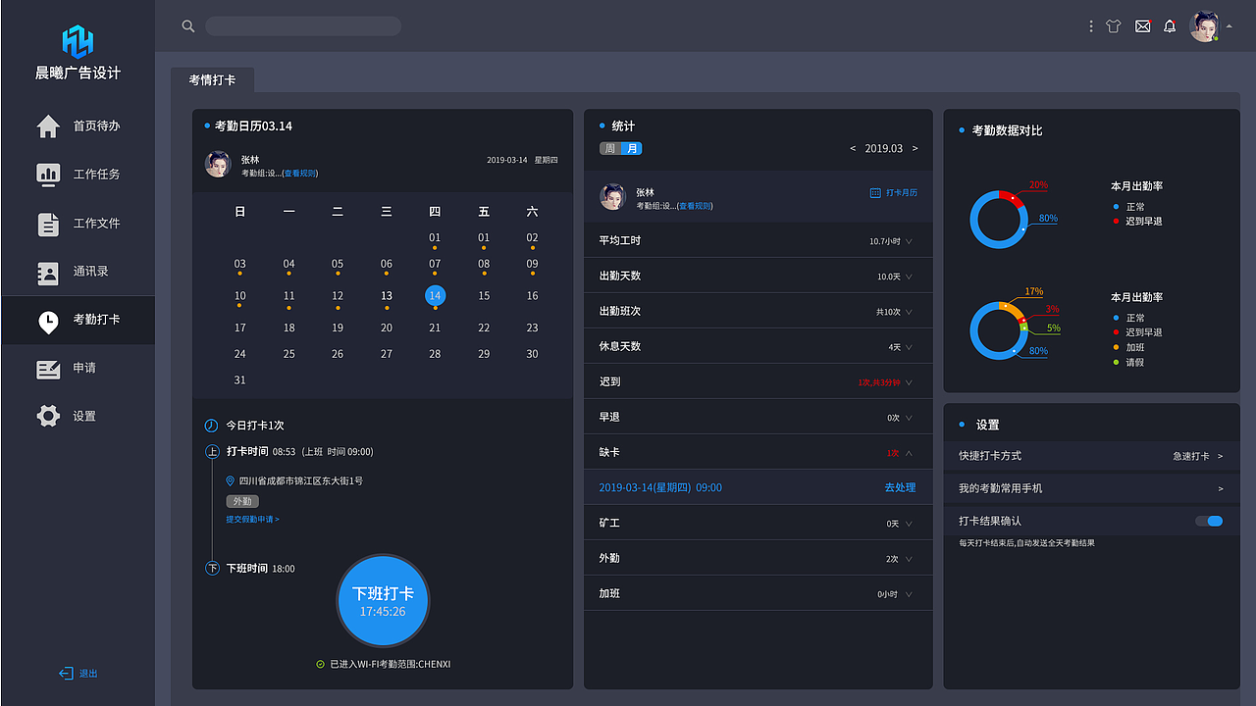Viewport: 1256px width, 706px height.
Task: Click the 首页待办 home icon
Action: (x=48, y=126)
